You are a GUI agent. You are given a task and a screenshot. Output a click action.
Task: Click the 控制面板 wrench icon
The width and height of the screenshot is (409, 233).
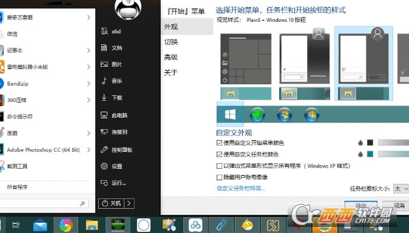(x=104, y=149)
